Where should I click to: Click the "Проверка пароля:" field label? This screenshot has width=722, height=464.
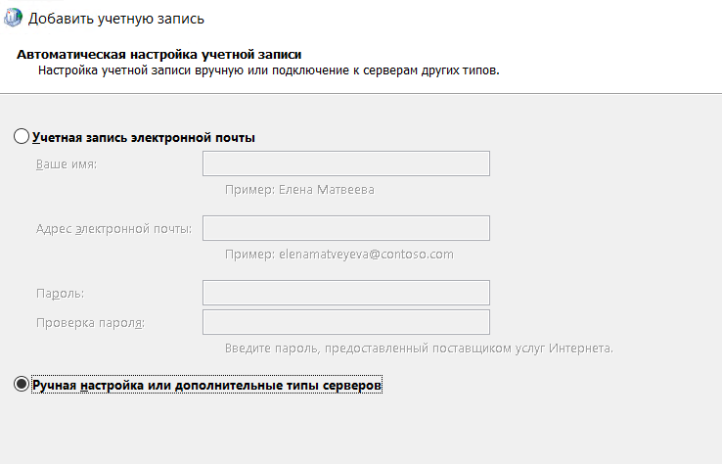[90, 323]
